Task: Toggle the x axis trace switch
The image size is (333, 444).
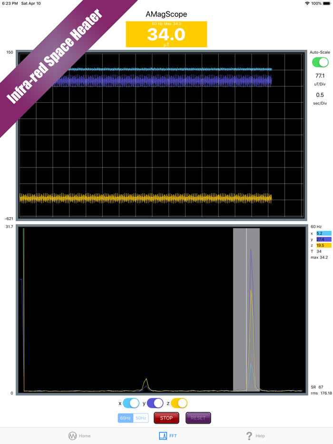Action: 131,403
